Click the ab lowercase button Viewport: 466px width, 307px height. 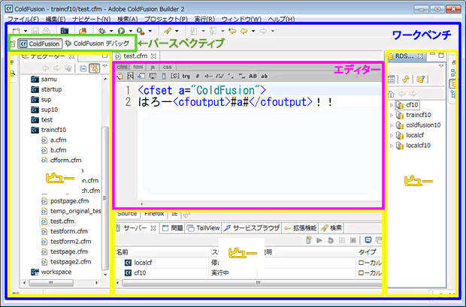click(x=265, y=77)
